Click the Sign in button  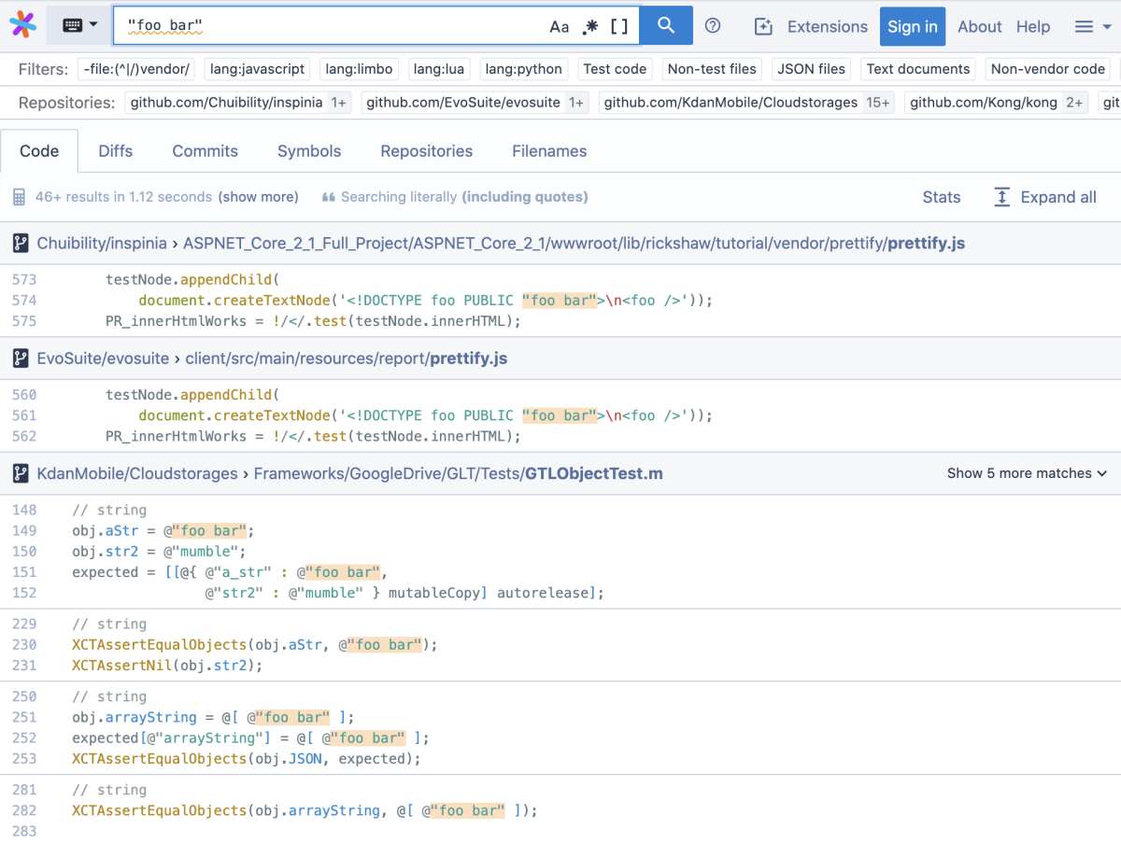tap(912, 27)
